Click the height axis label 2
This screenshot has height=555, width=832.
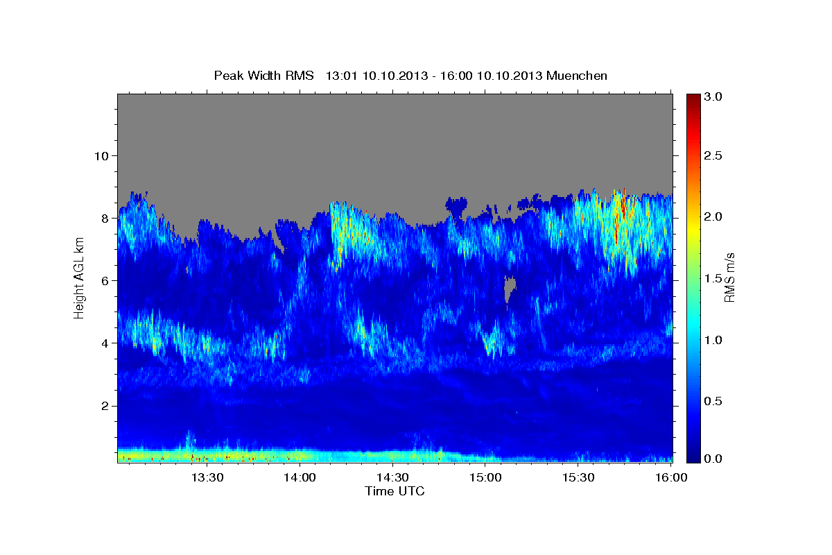coord(107,405)
